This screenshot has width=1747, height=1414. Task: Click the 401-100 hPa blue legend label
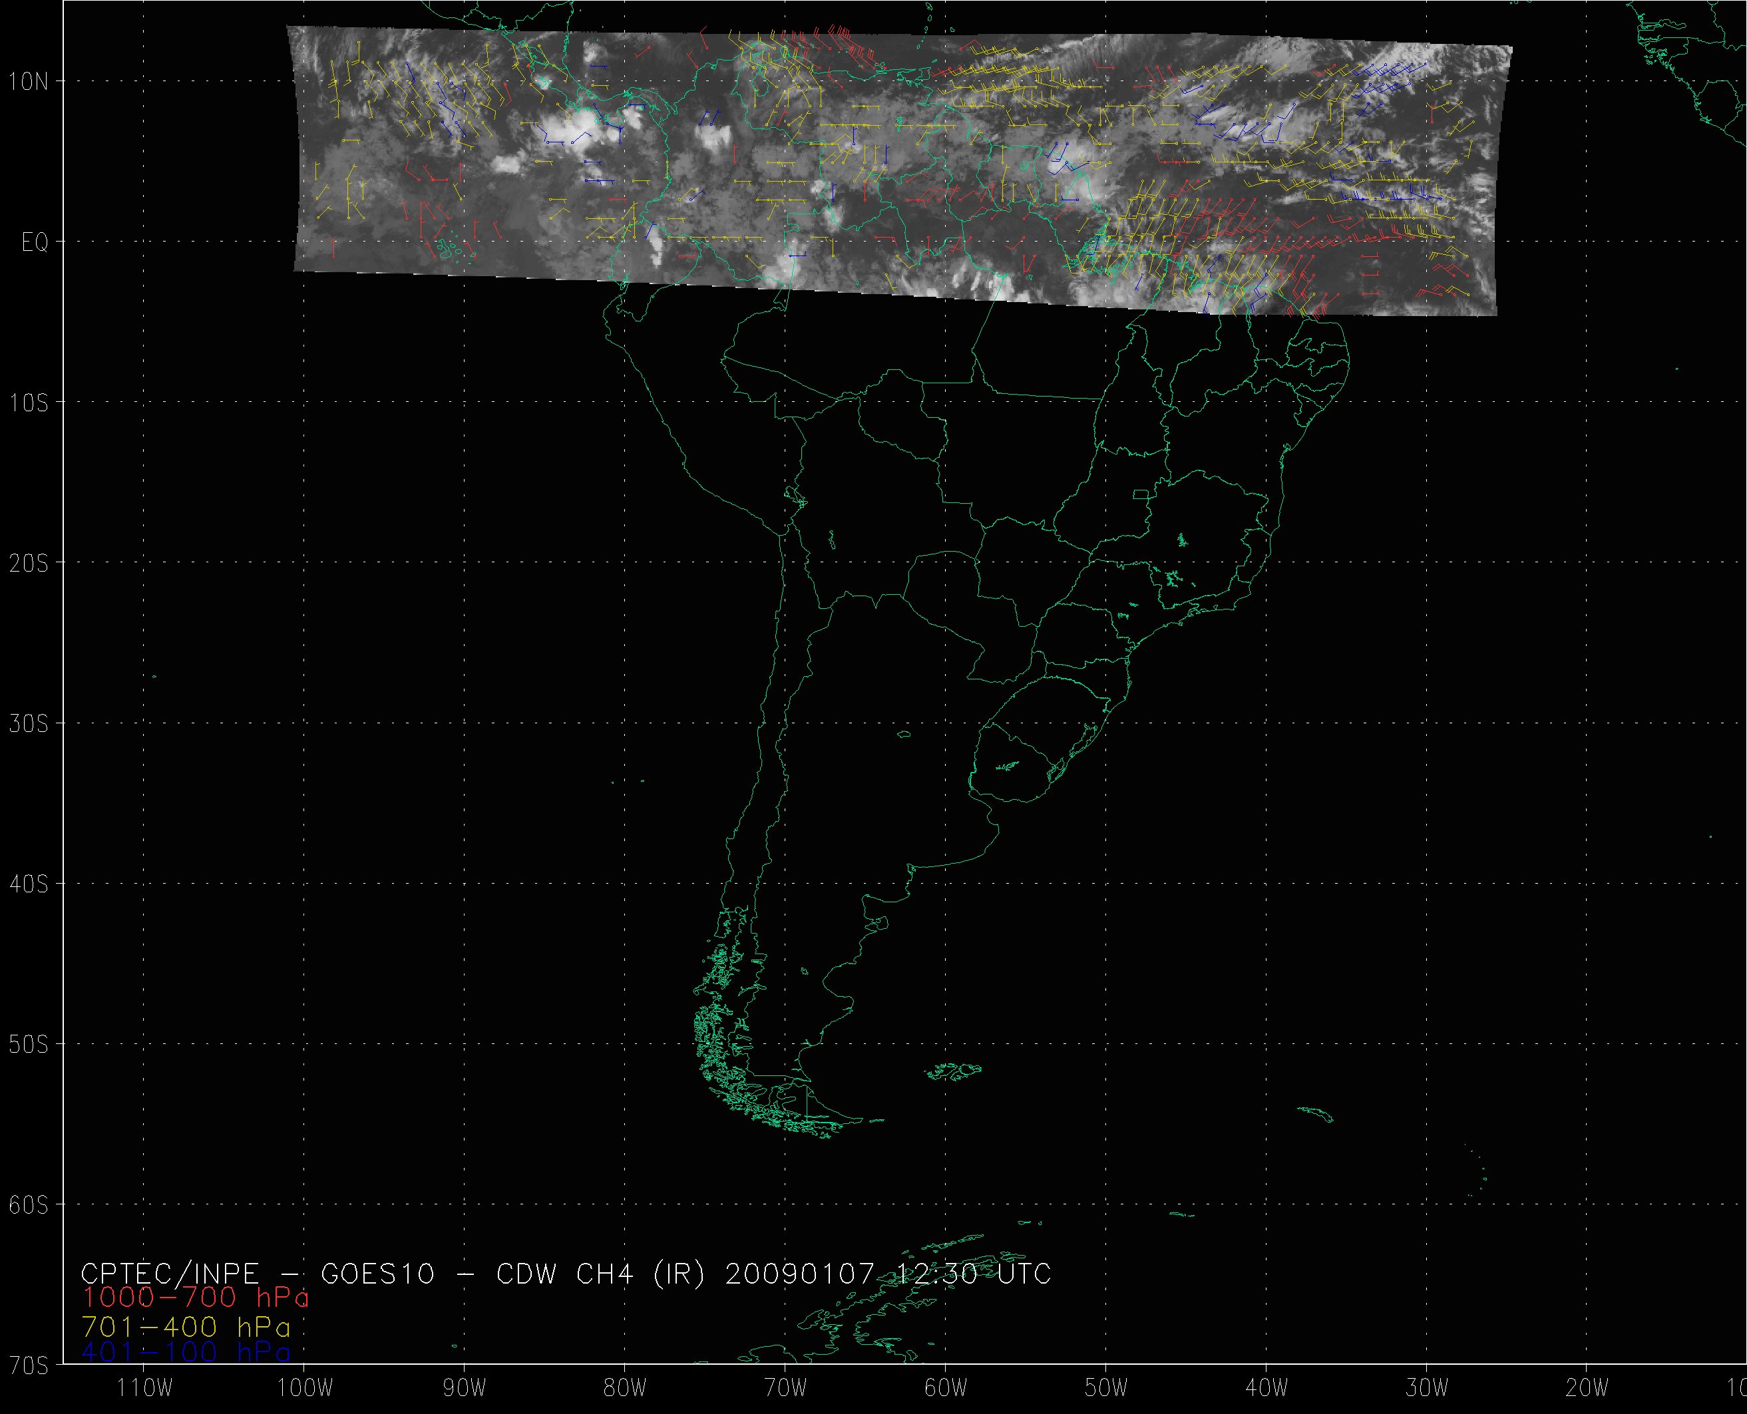pyautogui.click(x=186, y=1353)
